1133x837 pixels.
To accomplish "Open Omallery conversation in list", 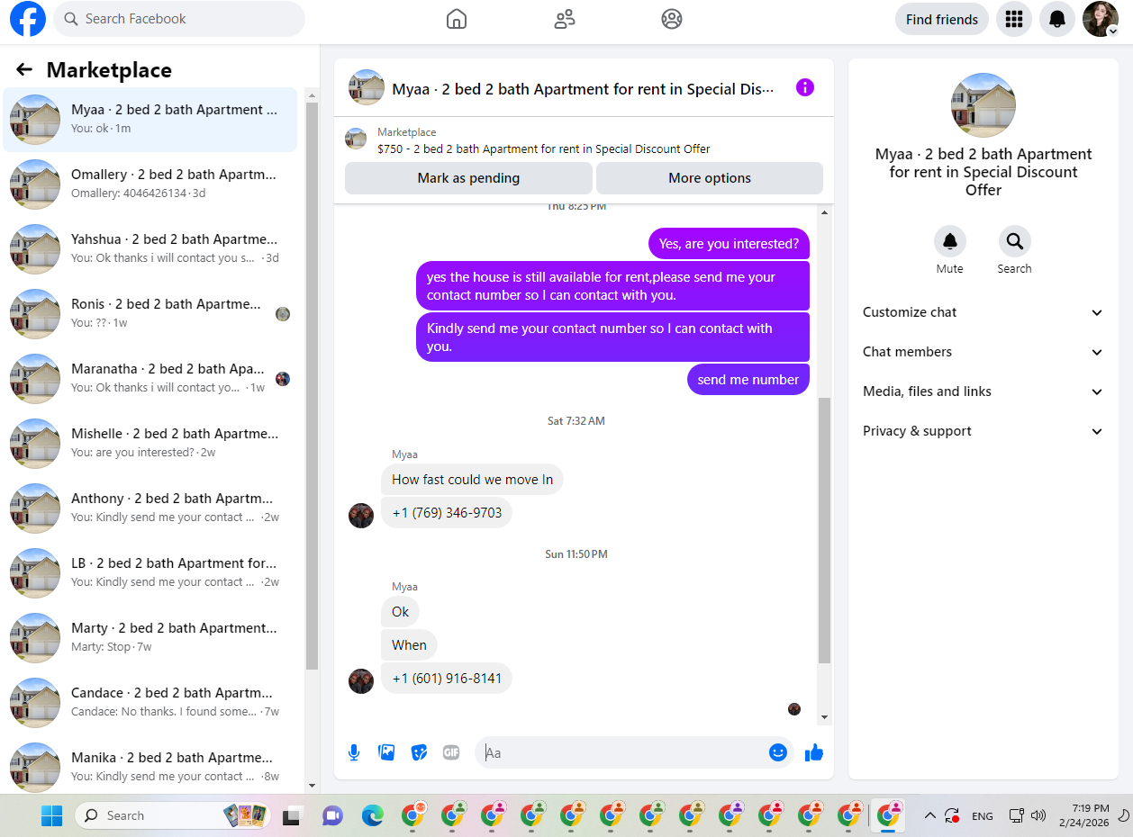I will tap(150, 184).
